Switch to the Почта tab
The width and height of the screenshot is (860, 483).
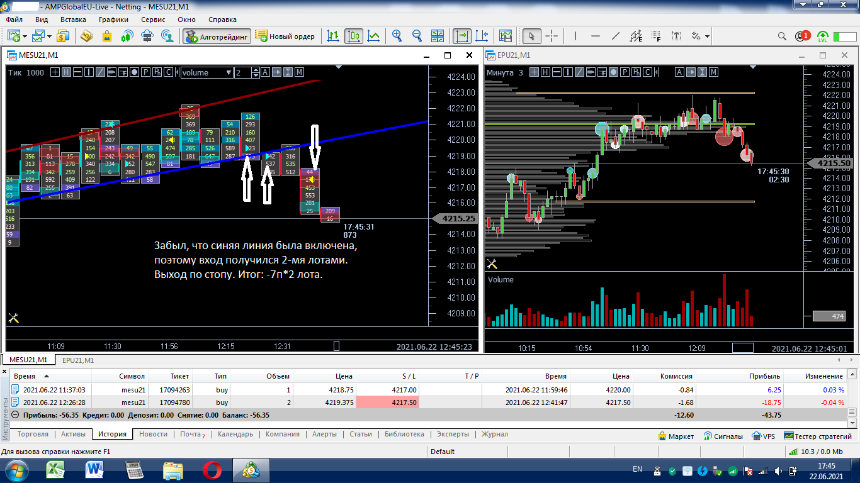point(193,434)
